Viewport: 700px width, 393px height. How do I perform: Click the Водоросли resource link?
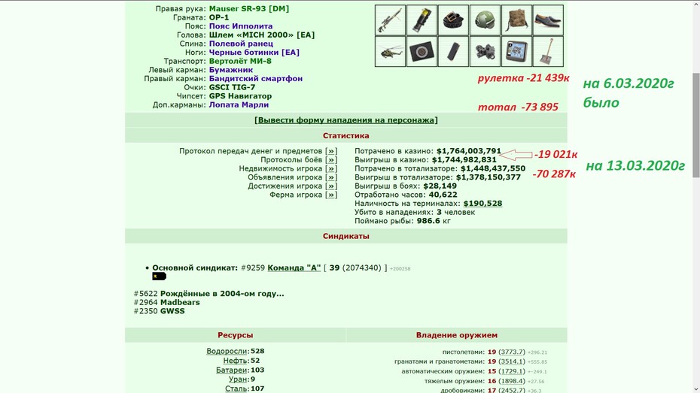click(227, 351)
